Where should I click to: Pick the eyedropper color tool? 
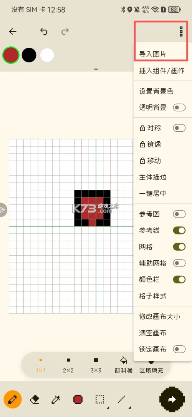56,399
